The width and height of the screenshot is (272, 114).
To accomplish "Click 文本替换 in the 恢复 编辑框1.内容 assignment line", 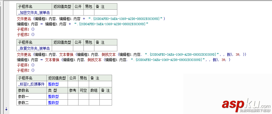I will tap(52, 60).
